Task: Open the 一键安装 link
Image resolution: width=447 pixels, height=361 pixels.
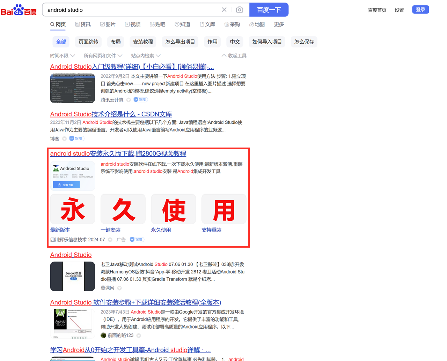Action: pos(110,230)
